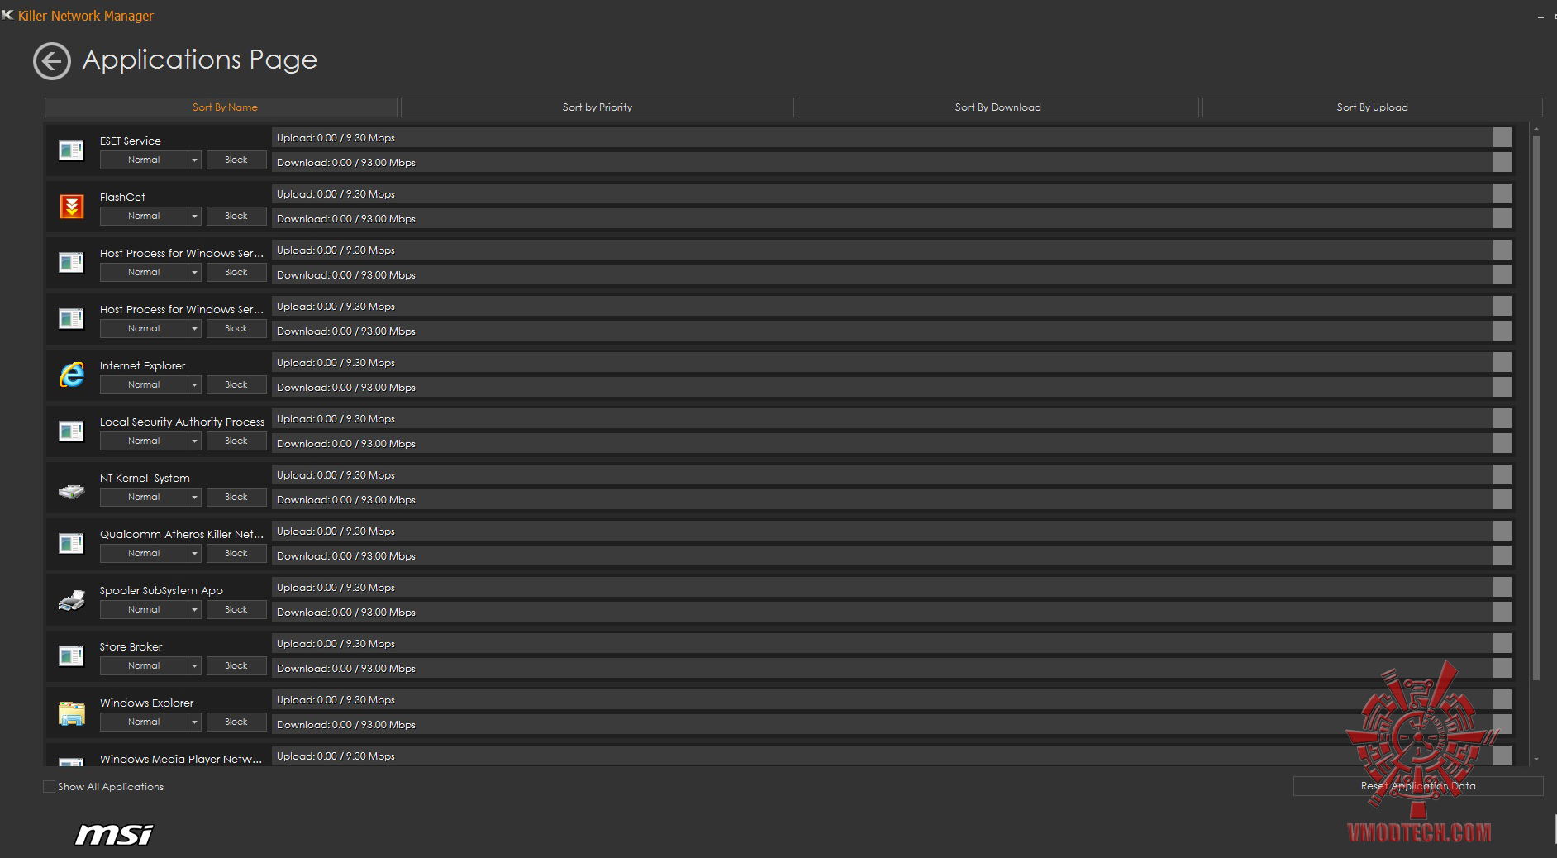Click the Internet Explorer upload limit bar
This screenshot has height=858, width=1557.
[892, 363]
